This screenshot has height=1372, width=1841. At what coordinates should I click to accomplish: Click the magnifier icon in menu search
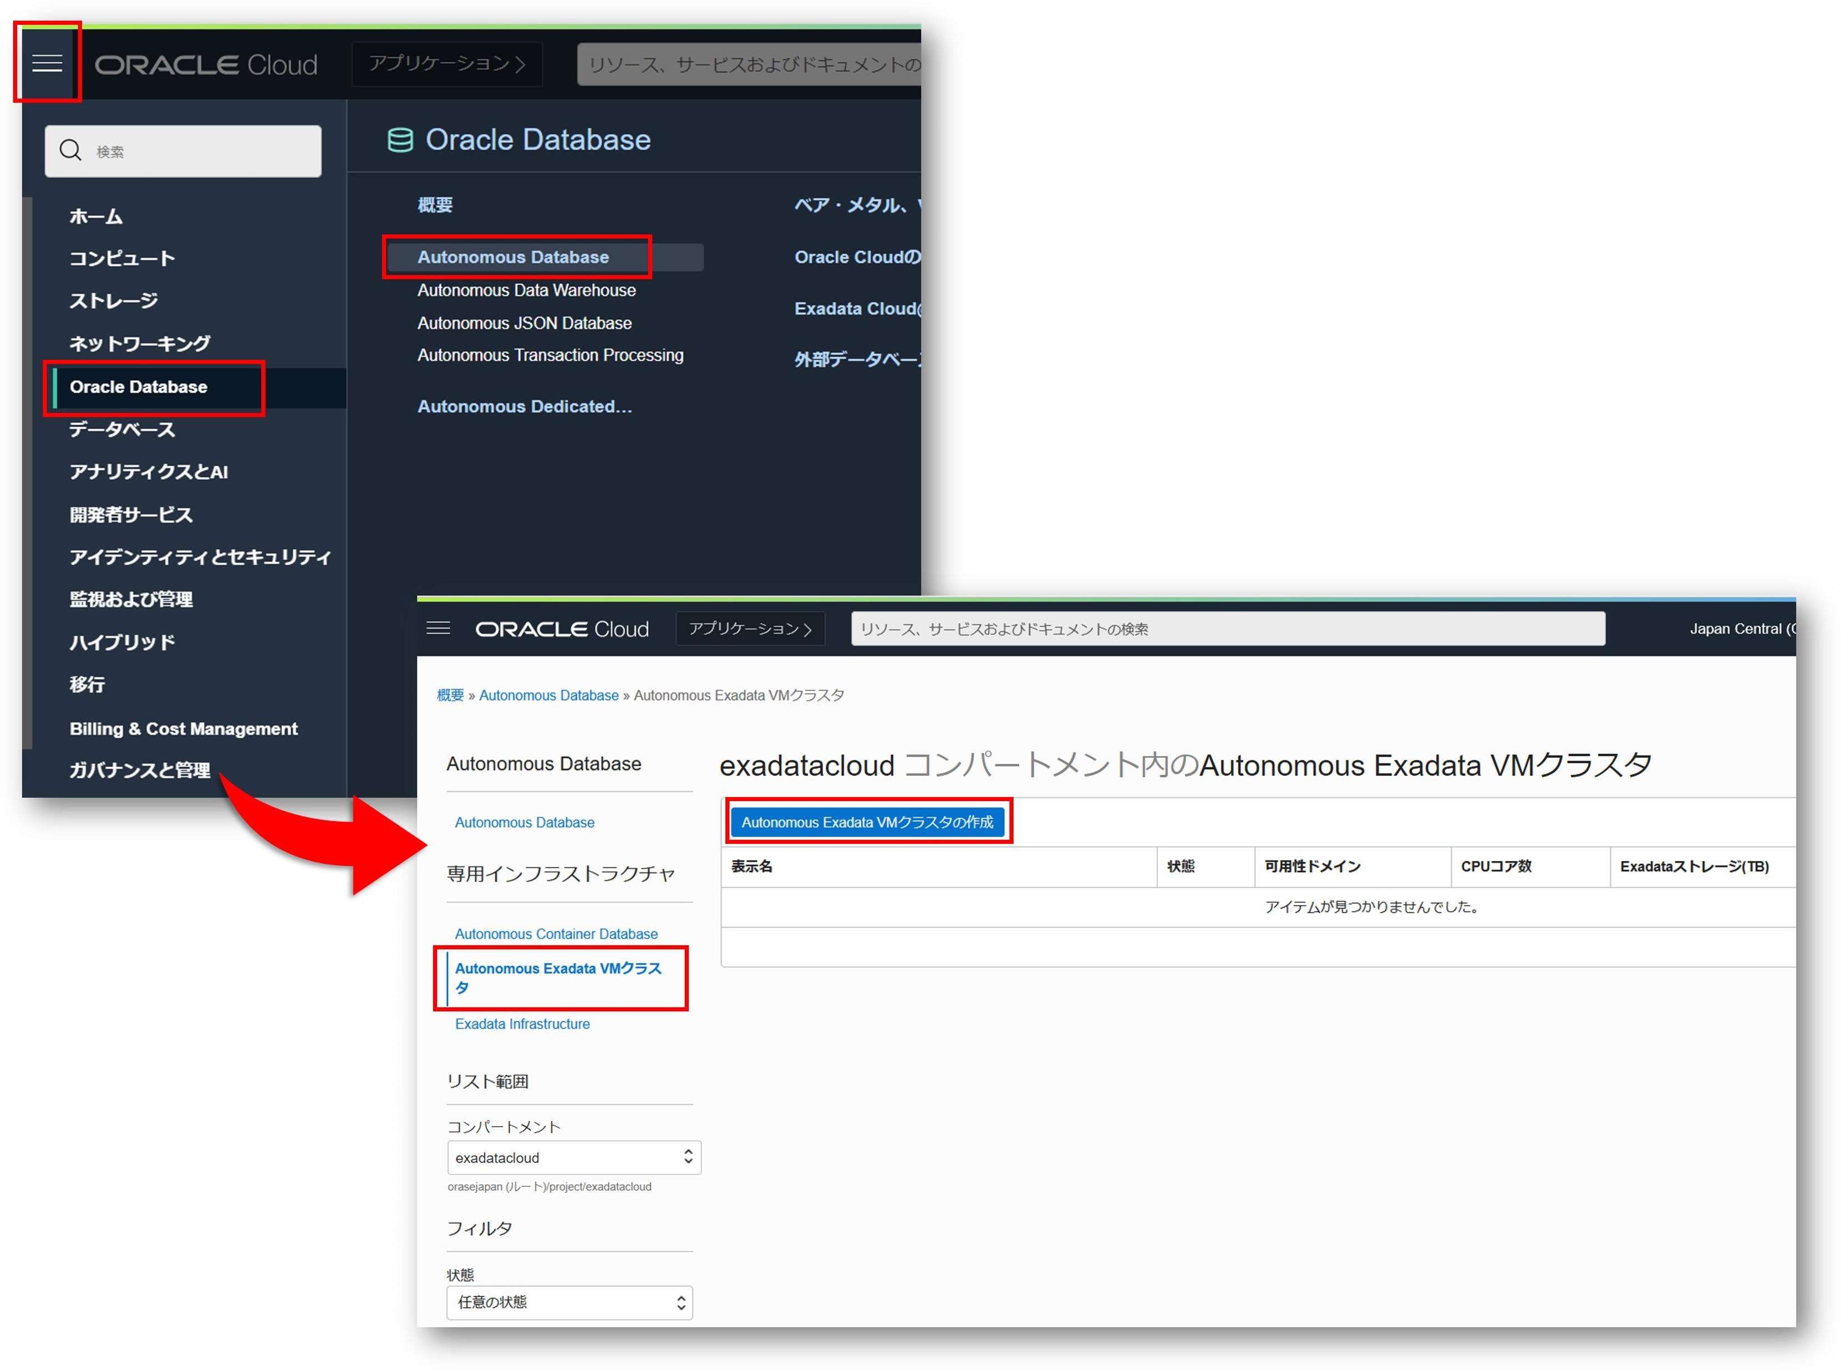click(x=70, y=150)
